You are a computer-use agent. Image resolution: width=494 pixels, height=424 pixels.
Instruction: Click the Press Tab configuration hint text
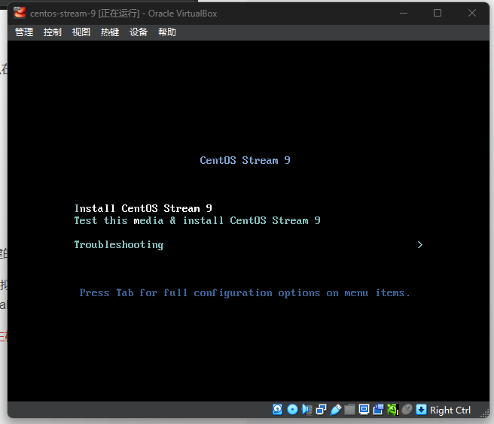(245, 293)
